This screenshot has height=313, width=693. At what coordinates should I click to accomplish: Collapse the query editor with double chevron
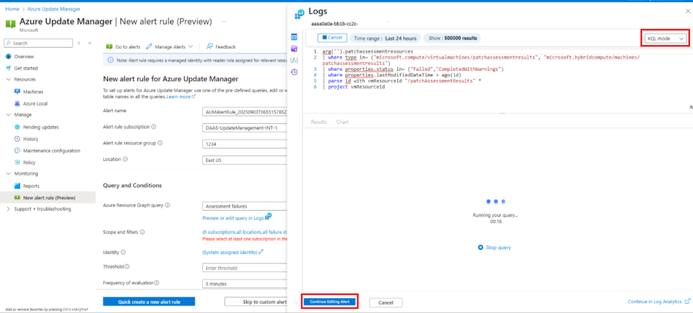point(691,107)
